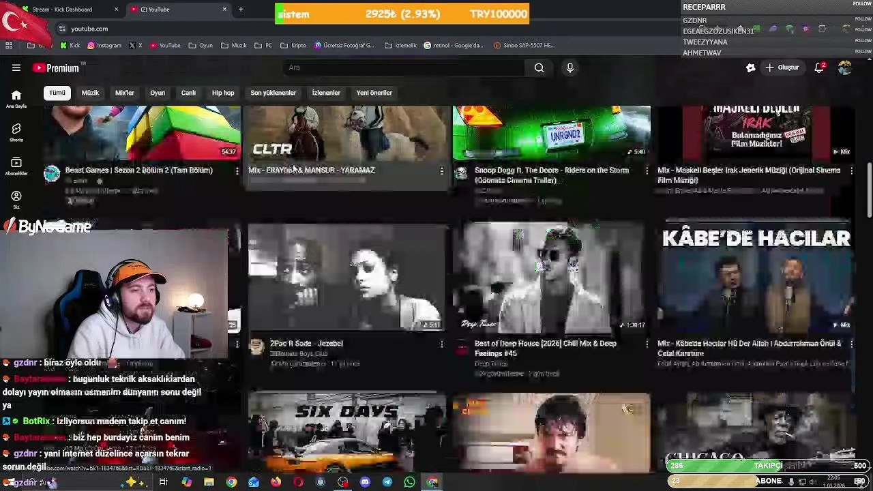Open more options for Snoop Dogg video
The width and height of the screenshot is (873, 491).
point(647,170)
